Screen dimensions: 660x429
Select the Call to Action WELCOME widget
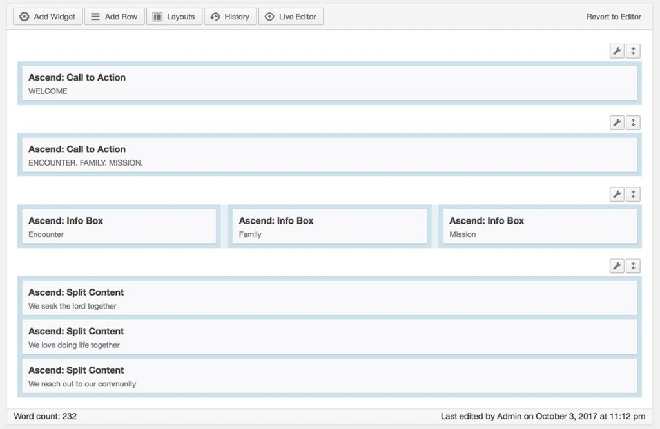tap(329, 83)
